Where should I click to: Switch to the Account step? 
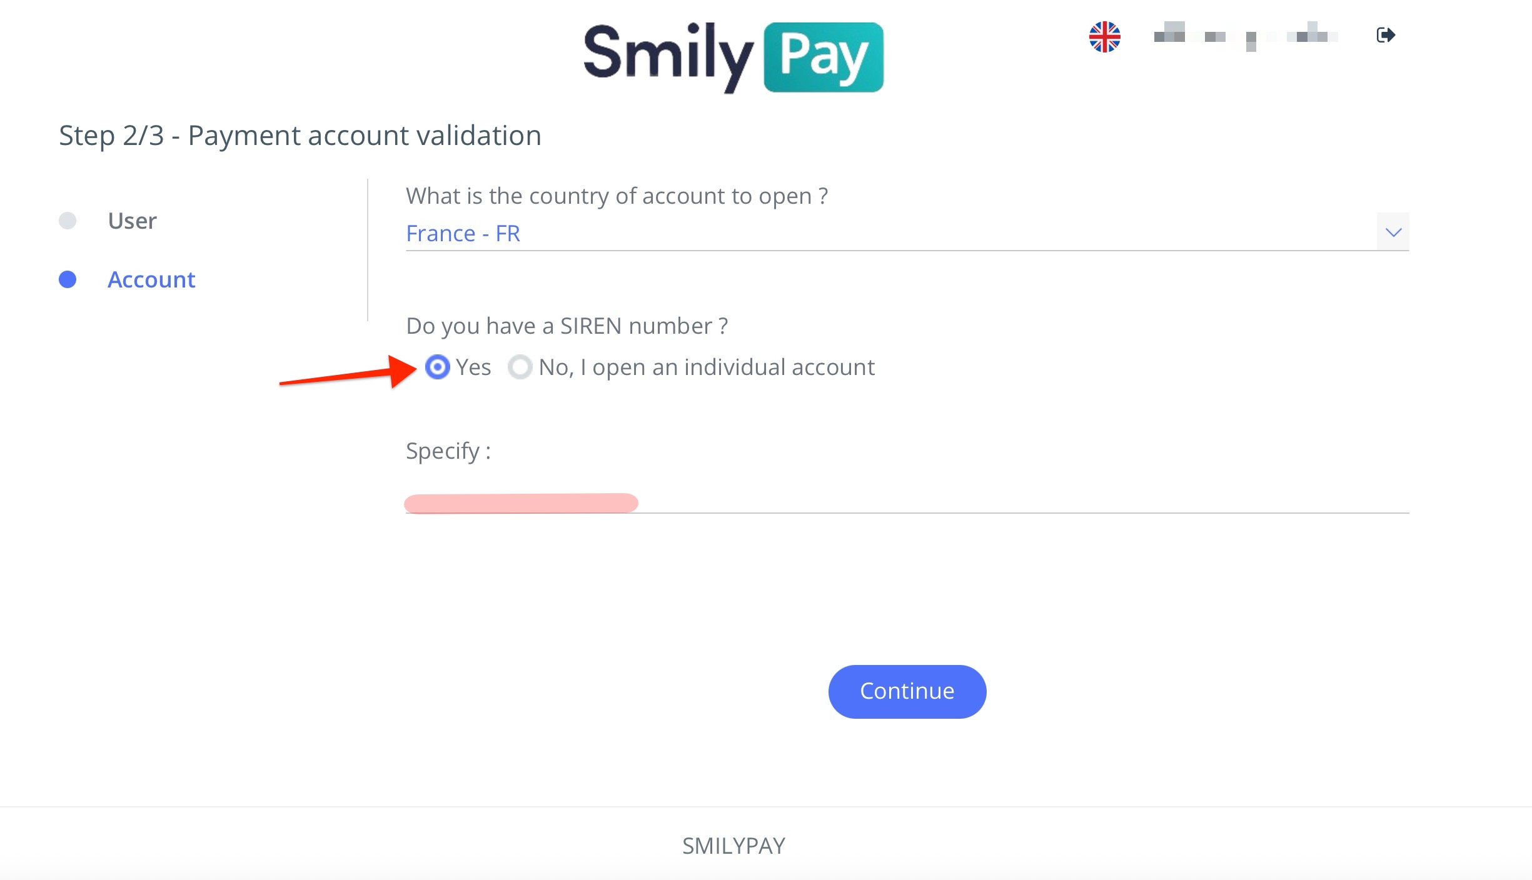point(151,279)
